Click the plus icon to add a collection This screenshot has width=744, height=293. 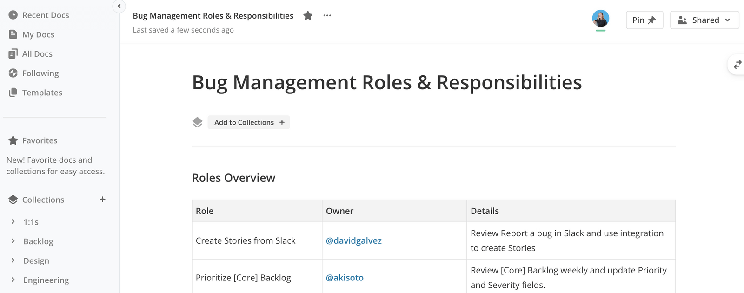(102, 200)
